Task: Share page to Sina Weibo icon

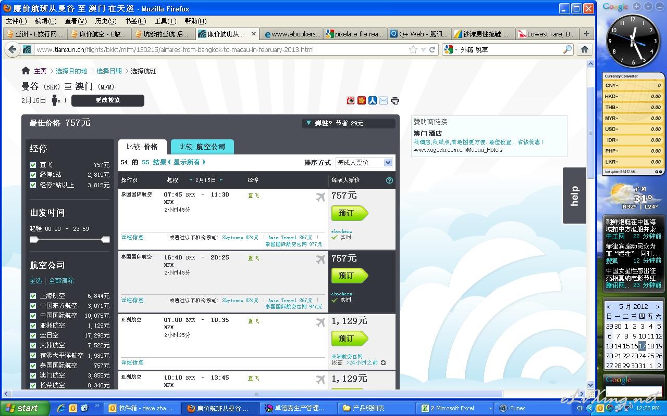Action: [x=351, y=100]
